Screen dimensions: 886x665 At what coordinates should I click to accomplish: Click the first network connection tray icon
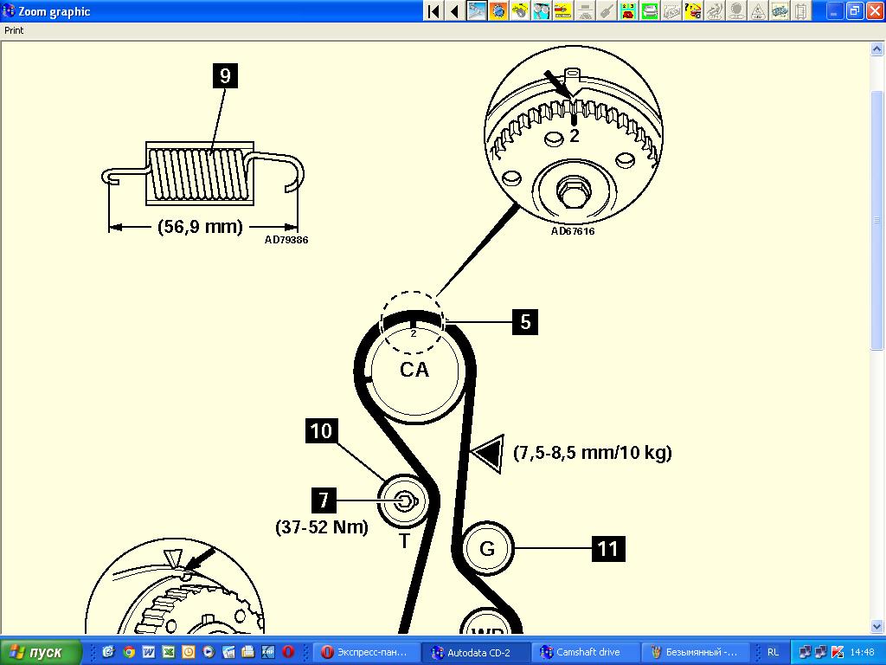click(806, 652)
